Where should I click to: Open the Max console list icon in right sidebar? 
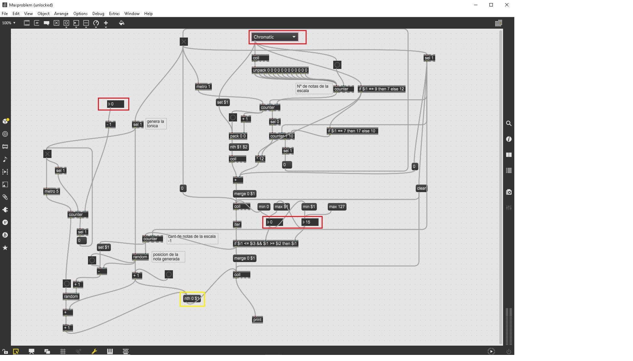(x=509, y=170)
